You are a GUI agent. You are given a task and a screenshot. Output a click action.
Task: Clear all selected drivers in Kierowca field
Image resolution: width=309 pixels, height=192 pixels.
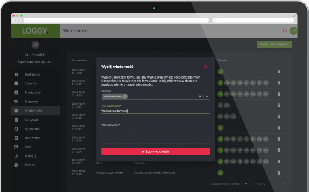coord(200,96)
